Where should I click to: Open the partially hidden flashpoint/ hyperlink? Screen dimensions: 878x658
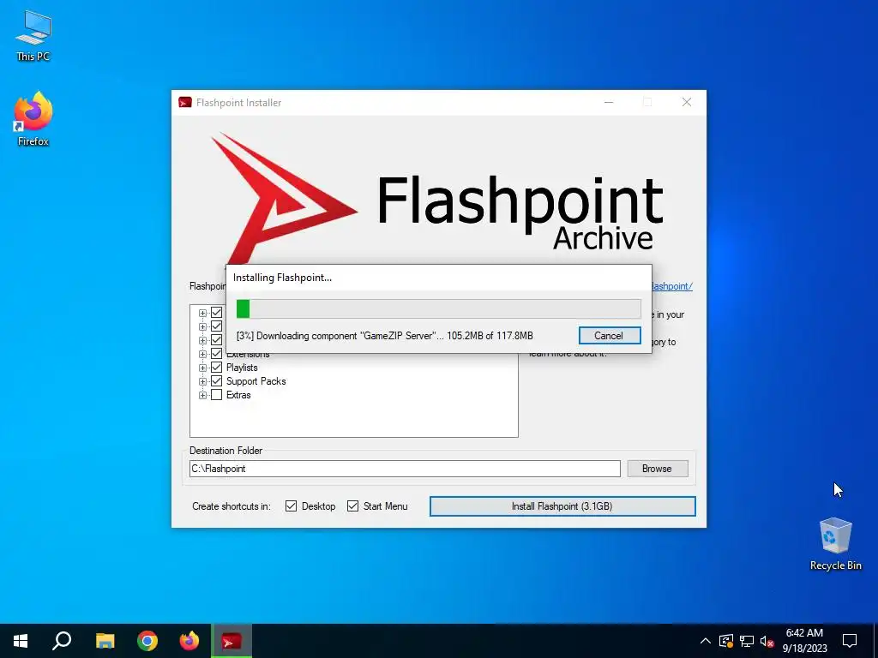[x=672, y=286]
